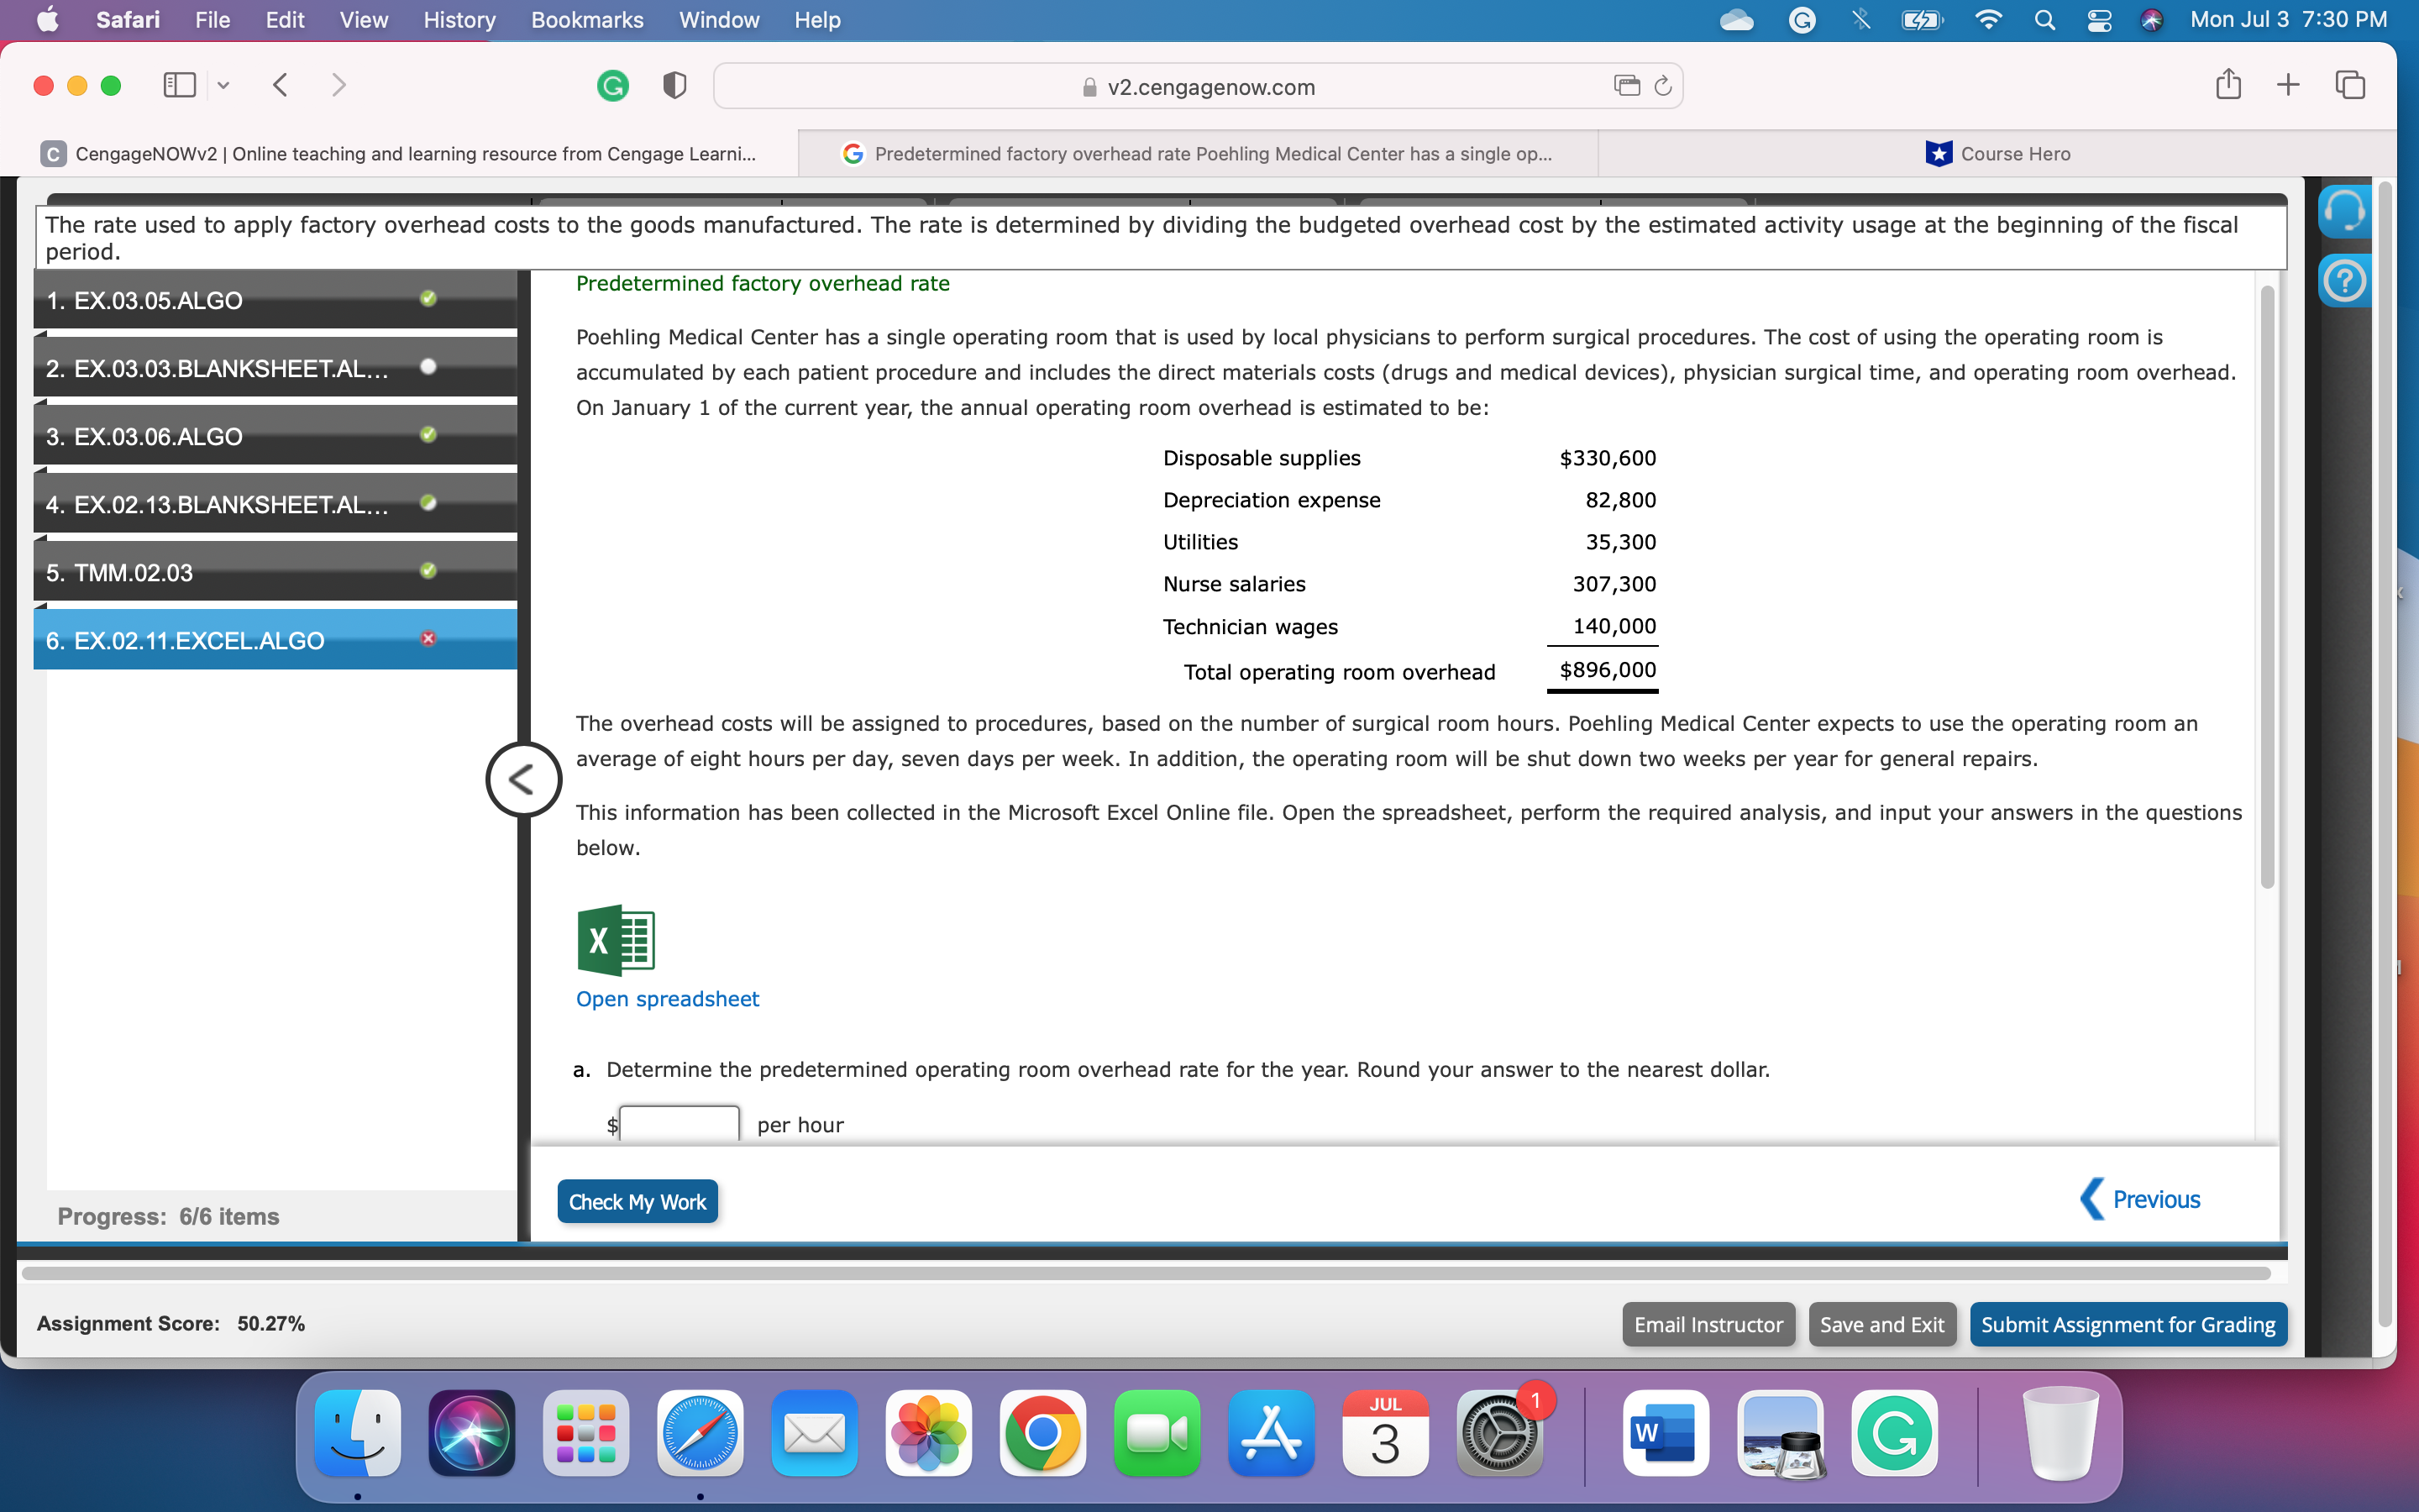Click the red X on EX.02.11.EXCEL.ALGO
The width and height of the screenshot is (2419, 1512).
[428, 638]
